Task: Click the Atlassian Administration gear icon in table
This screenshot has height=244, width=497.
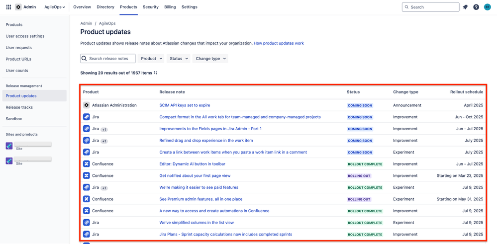Action: click(86, 105)
